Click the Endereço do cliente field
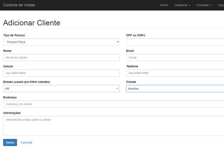This screenshot has height=149, width=224. (113, 104)
